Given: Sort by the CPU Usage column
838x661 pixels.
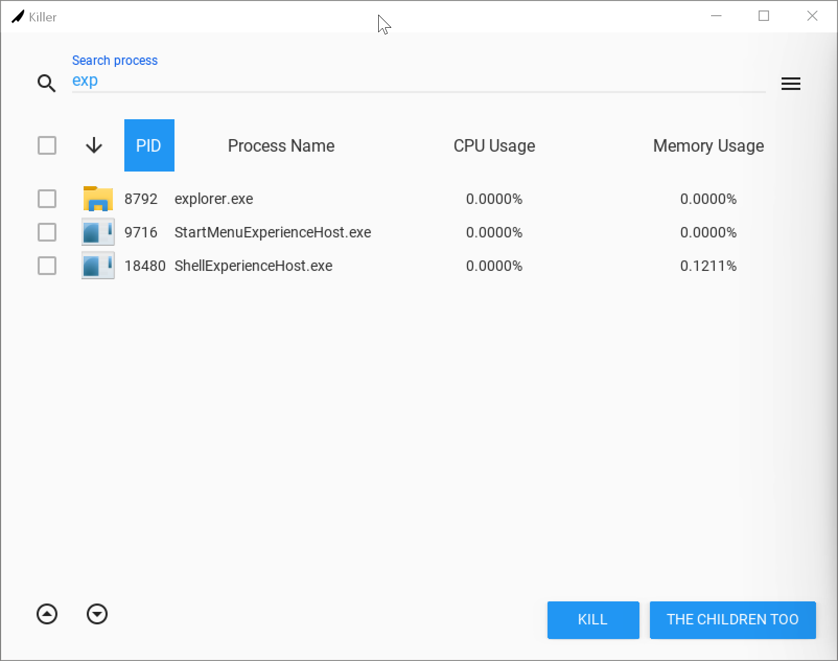Looking at the screenshot, I should click(494, 145).
